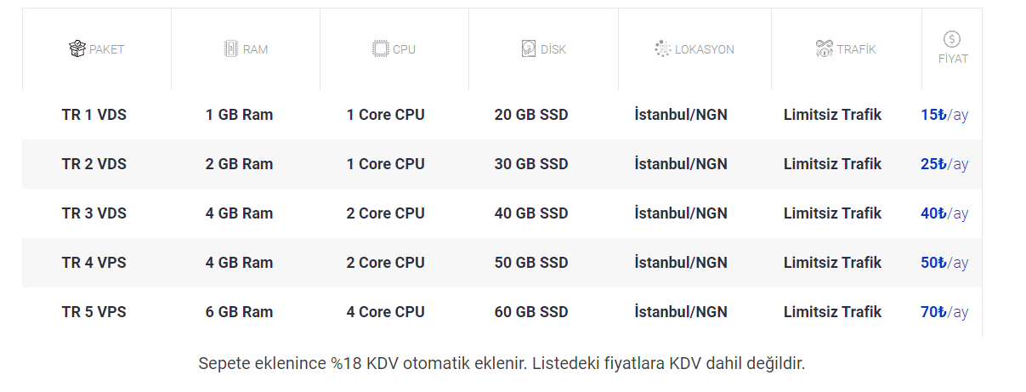Click the 4 Core CPU cell
Viewport: 1026px width, 392px height.
[x=385, y=312]
